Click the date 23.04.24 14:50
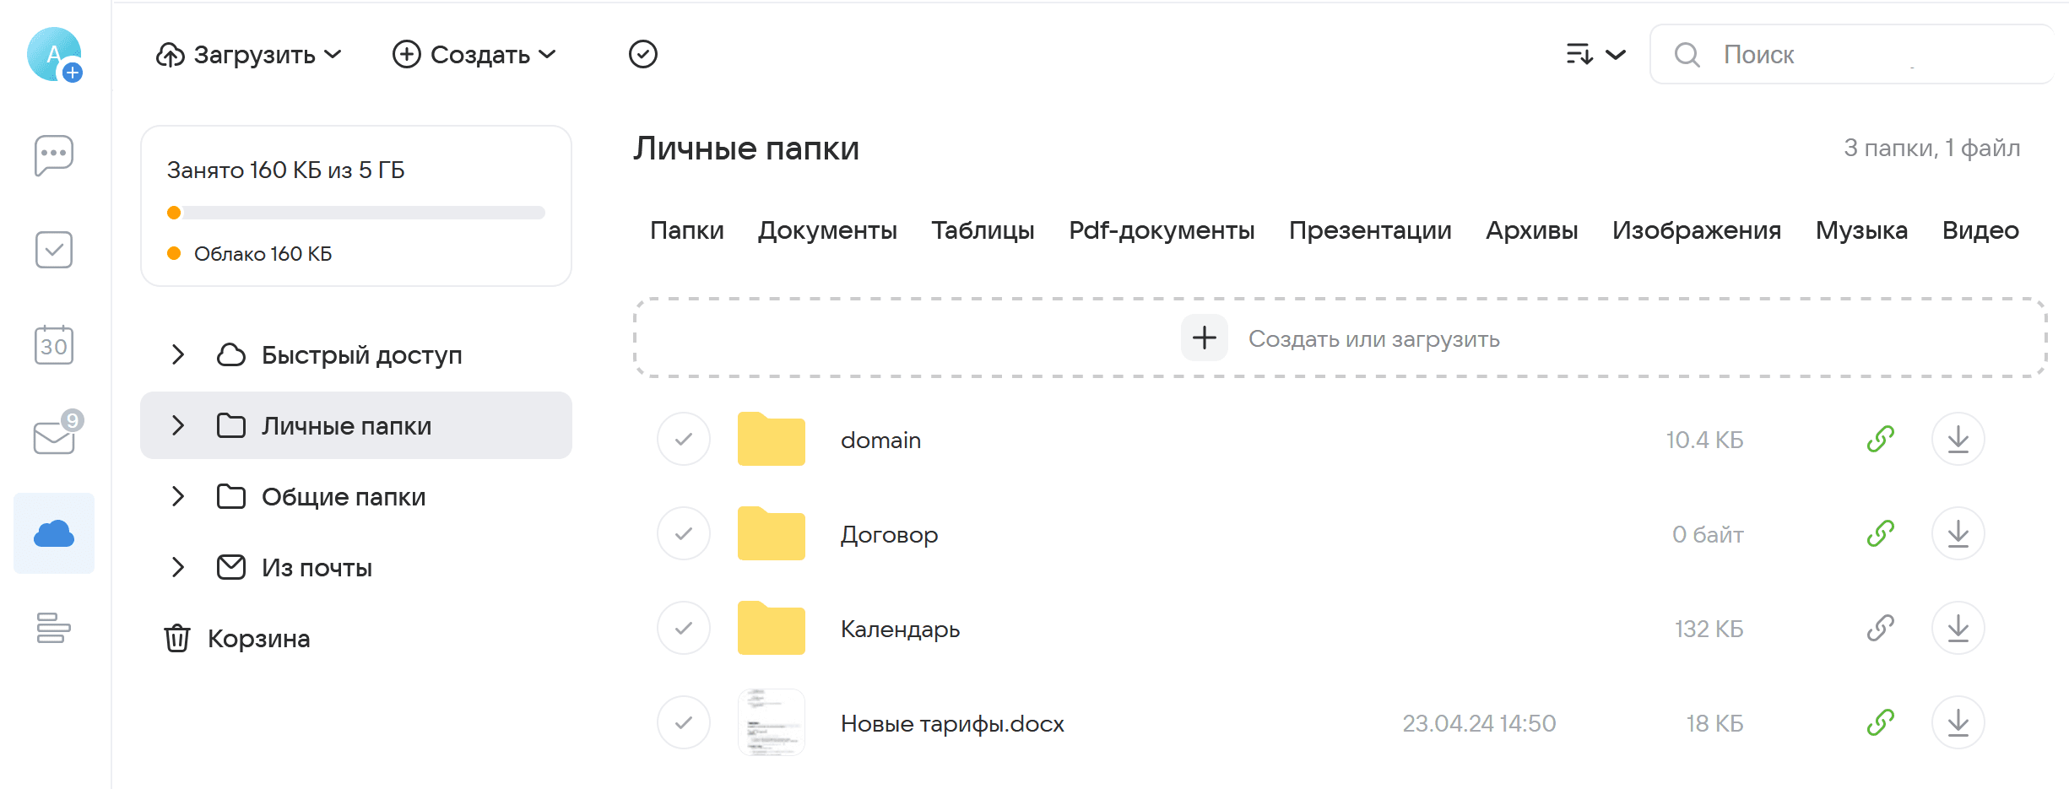Viewport: 2069px width, 789px height. pyautogui.click(x=1479, y=723)
